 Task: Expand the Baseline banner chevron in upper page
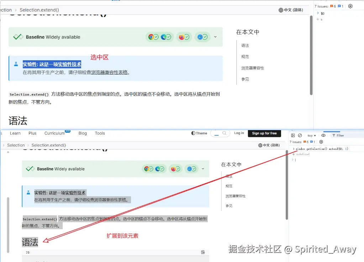click(215, 37)
